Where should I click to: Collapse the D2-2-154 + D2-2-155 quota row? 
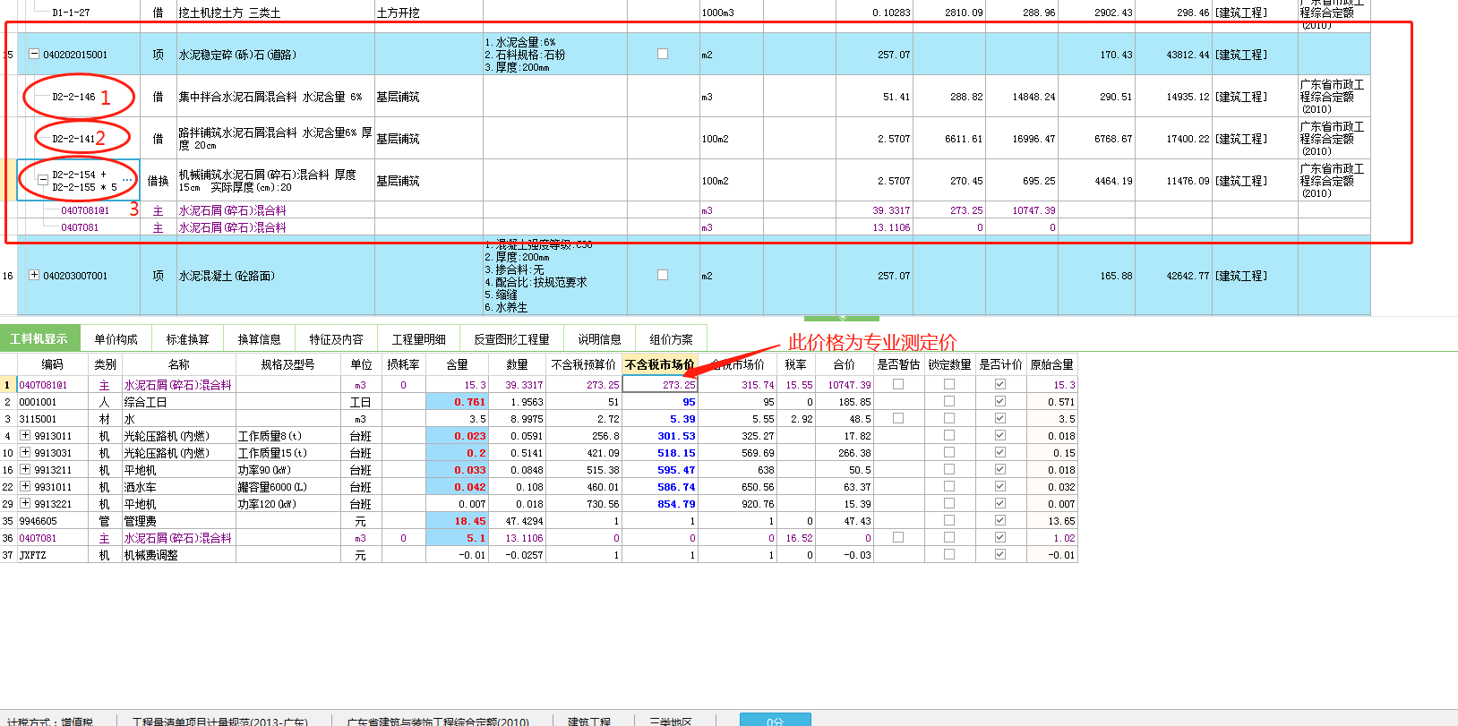(42, 180)
